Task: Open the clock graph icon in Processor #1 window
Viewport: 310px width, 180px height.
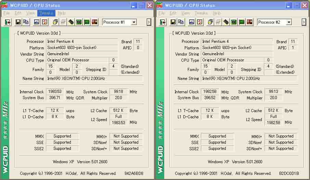Action: point(37,22)
